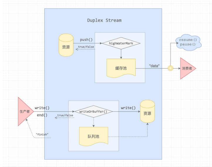
Task: Click the push() label
Action: [x=86, y=40]
